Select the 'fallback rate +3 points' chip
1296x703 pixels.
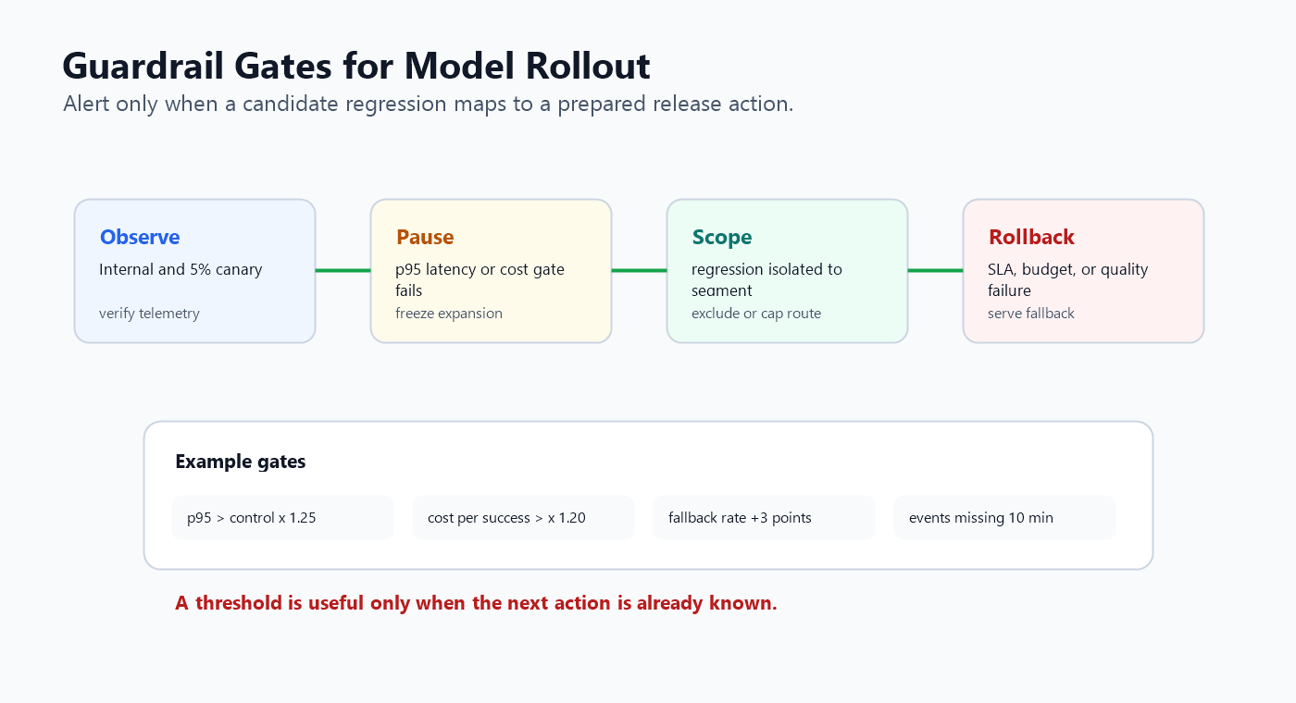tap(764, 518)
